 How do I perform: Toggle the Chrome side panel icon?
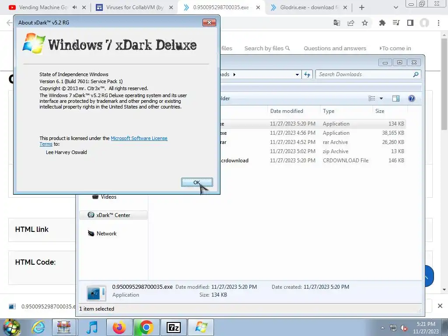[410, 23]
